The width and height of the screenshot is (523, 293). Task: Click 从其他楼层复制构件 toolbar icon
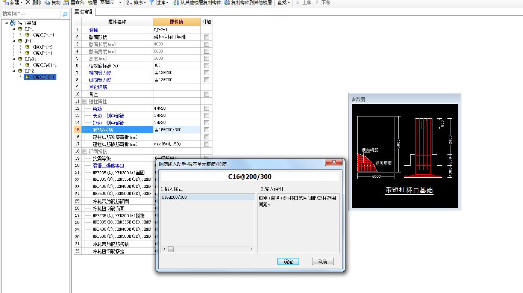176,2
